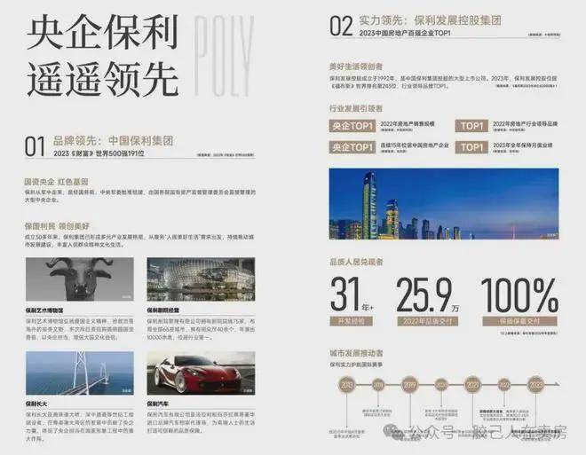Viewport: 586px width, 455px height.
Task: Click the caption 保利艺术博物馆
Action: (44, 310)
